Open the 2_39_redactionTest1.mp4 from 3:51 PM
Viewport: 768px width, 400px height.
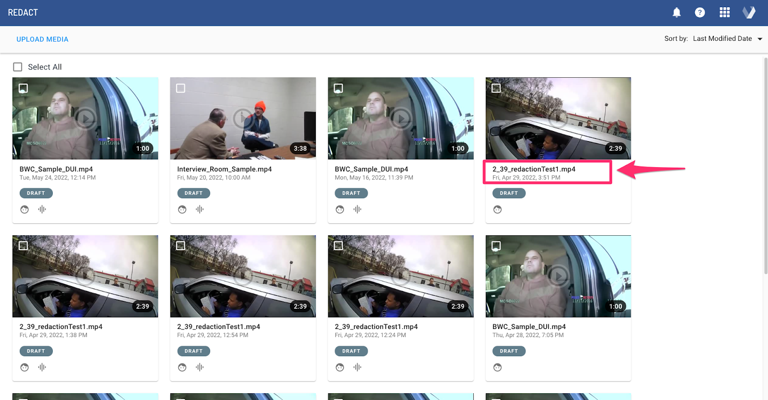point(534,169)
